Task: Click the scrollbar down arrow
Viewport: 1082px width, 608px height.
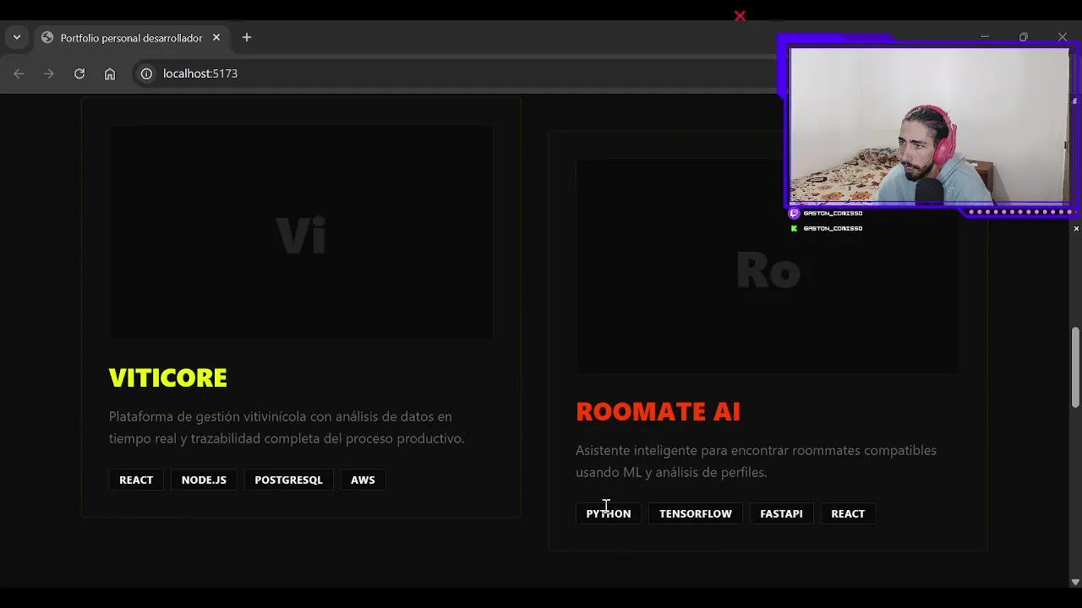Action: click(x=1075, y=582)
